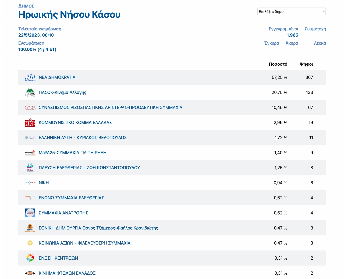Click the ΣΥΡΙΖΑ party logo
Viewport: 344px width, 279px height.
pyautogui.click(x=30, y=107)
